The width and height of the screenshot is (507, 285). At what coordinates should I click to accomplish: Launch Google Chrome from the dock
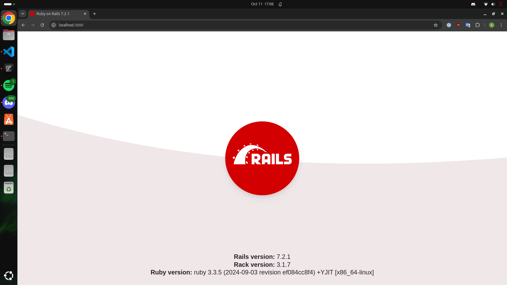point(9,18)
